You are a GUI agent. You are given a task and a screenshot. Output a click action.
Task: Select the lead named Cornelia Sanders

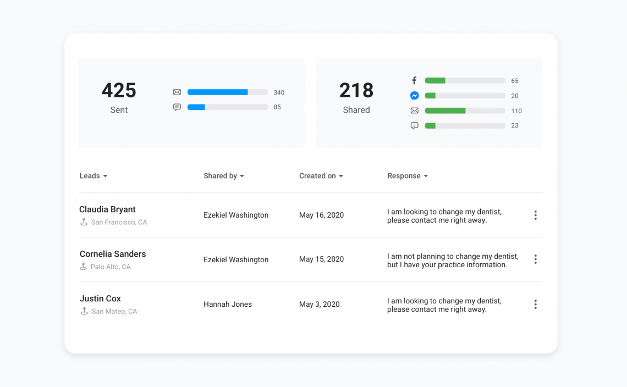[112, 254]
